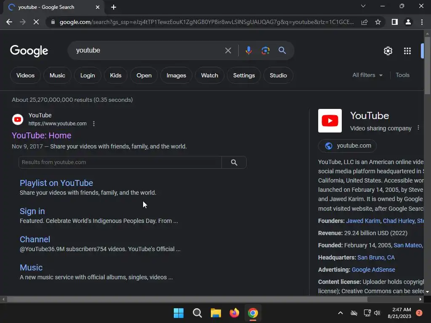Open the search Tools options
This screenshot has width=431, height=323.
[402, 75]
